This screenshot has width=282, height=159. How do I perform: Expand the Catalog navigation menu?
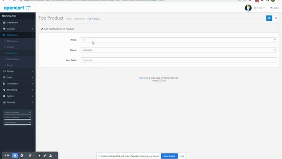pos(18,29)
